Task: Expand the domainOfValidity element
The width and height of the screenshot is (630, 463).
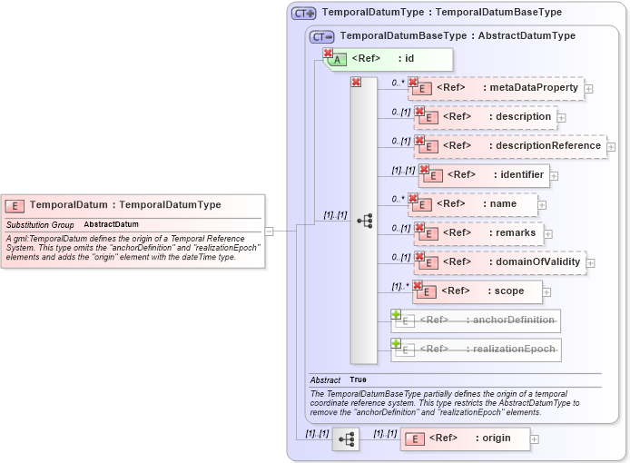Action: click(591, 263)
